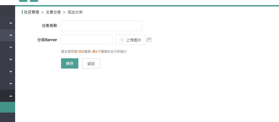Image resolution: width=279 pixels, height=122 pixels.
Task: Focus the 分类名称 input field
Action: [x=102, y=26]
